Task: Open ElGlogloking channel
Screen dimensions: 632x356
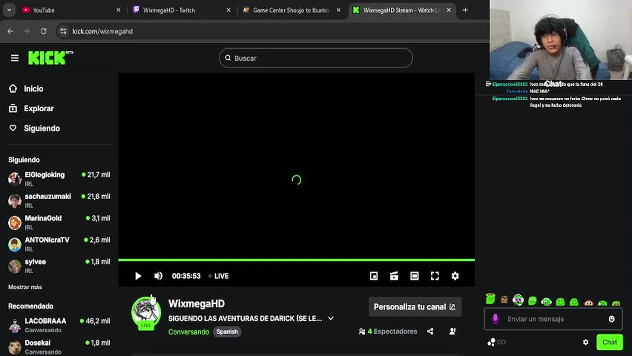Action: pos(59,178)
